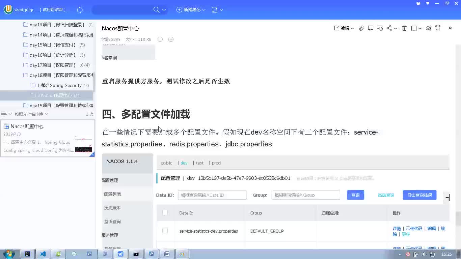Select the Nacos配置中心 note in list

point(48,138)
